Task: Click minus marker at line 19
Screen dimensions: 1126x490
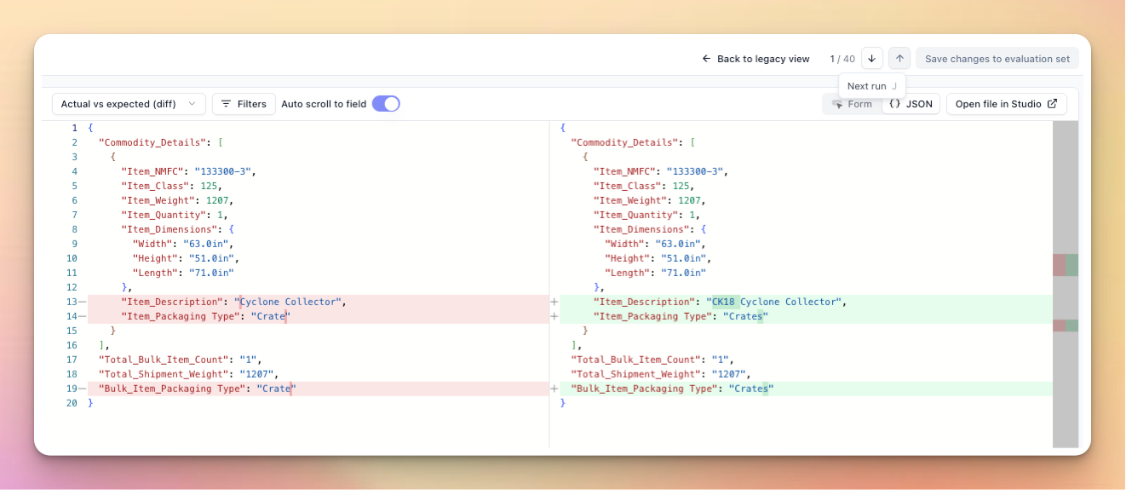Action: point(83,389)
